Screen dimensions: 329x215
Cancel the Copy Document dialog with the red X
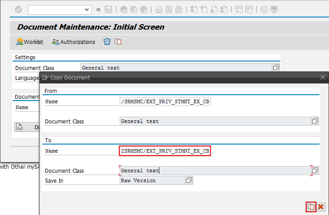(321, 206)
